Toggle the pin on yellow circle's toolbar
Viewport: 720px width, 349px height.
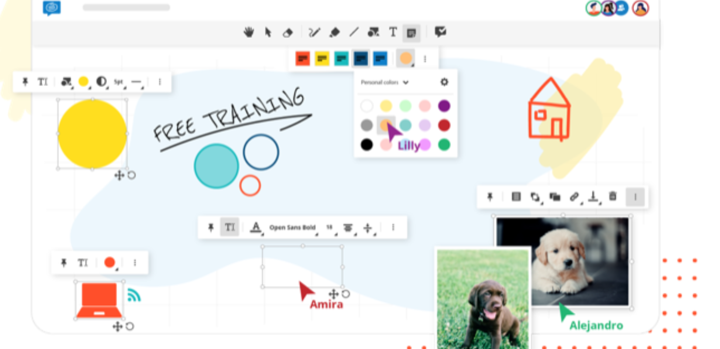click(25, 82)
